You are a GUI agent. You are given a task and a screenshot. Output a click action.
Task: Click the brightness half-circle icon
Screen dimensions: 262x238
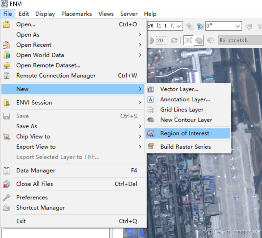pos(151,40)
